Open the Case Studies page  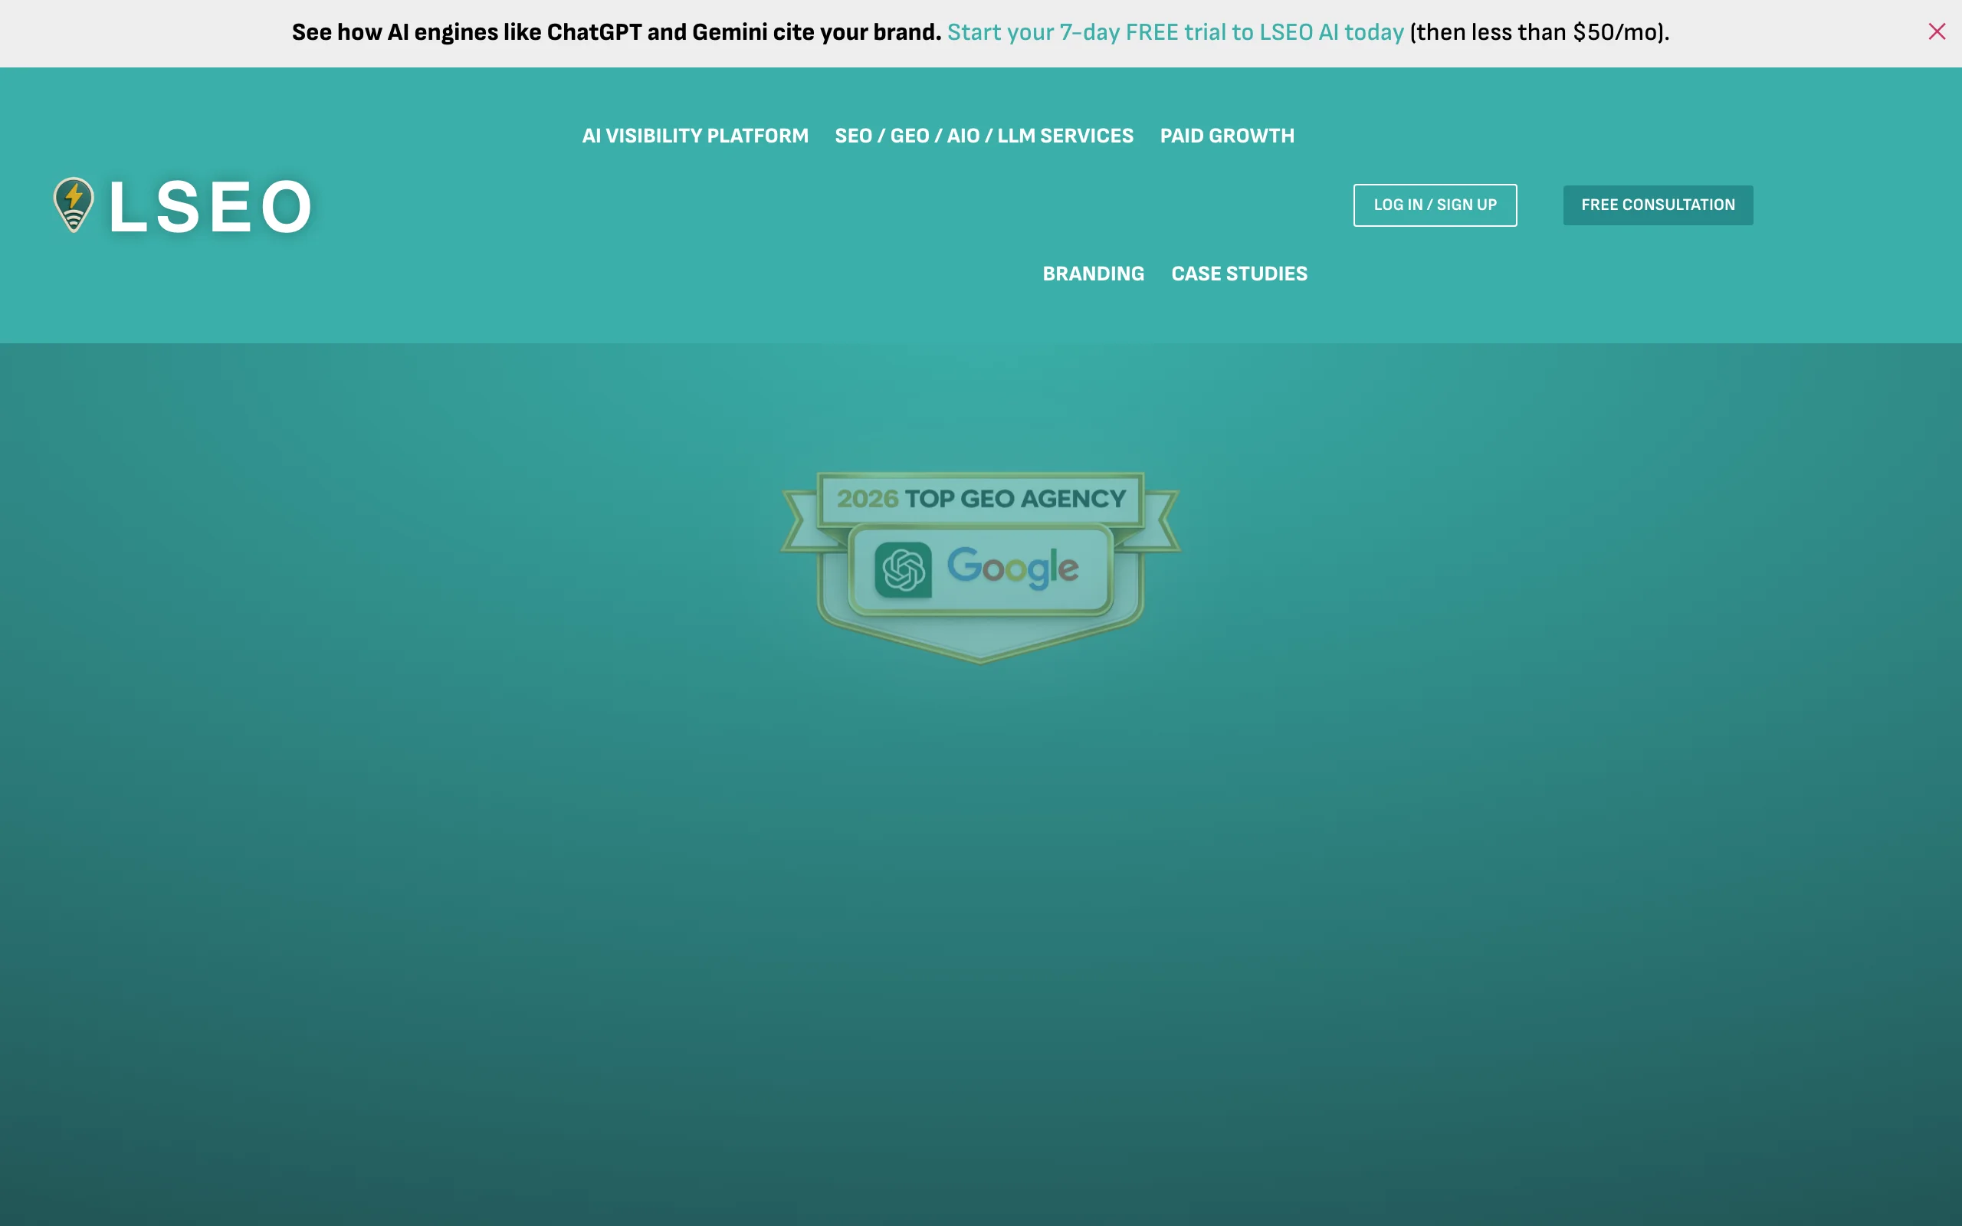[1239, 274]
